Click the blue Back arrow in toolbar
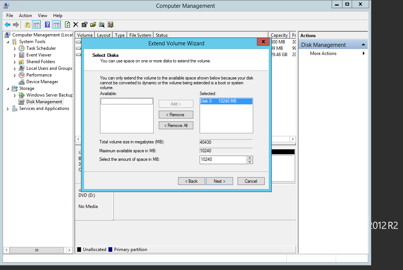Screen dimensions: 403x270 [7, 25]
